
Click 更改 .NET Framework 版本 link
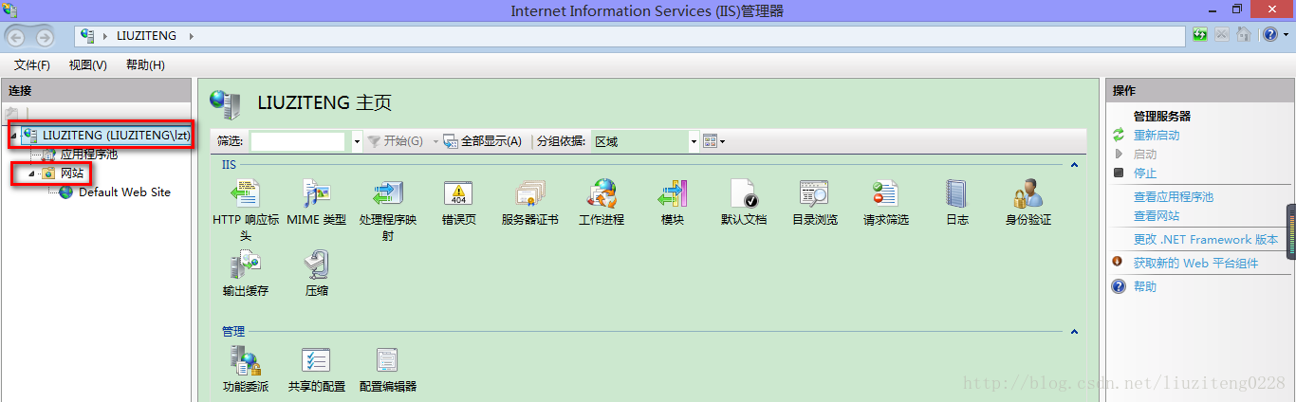[1205, 240]
